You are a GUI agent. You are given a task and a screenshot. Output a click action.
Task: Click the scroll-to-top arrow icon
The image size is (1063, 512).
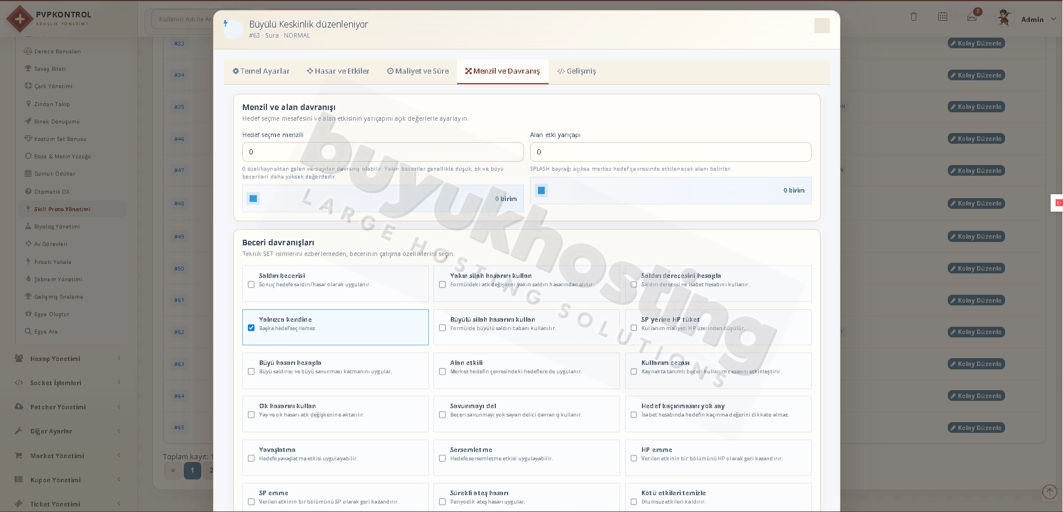click(x=1050, y=492)
